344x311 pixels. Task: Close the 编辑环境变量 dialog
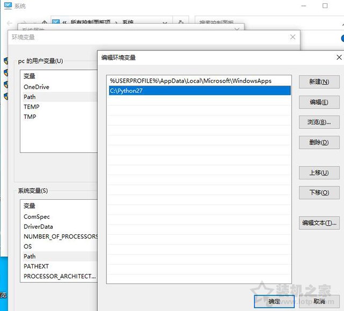[x=339, y=57]
